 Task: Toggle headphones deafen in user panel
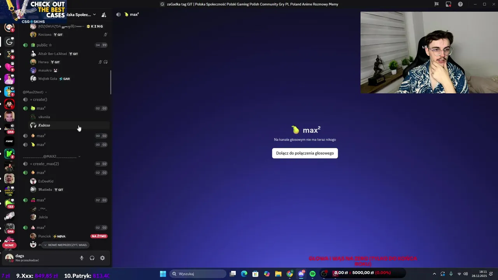tap(92, 258)
